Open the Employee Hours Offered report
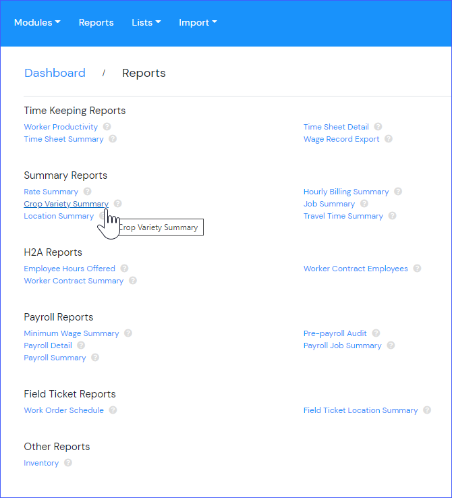This screenshot has width=452, height=498. point(69,269)
